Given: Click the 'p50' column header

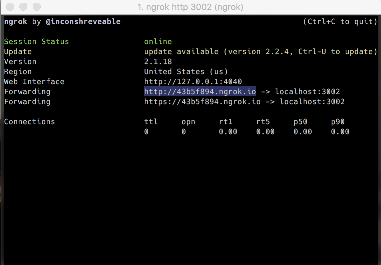Looking at the screenshot, I should (301, 122).
